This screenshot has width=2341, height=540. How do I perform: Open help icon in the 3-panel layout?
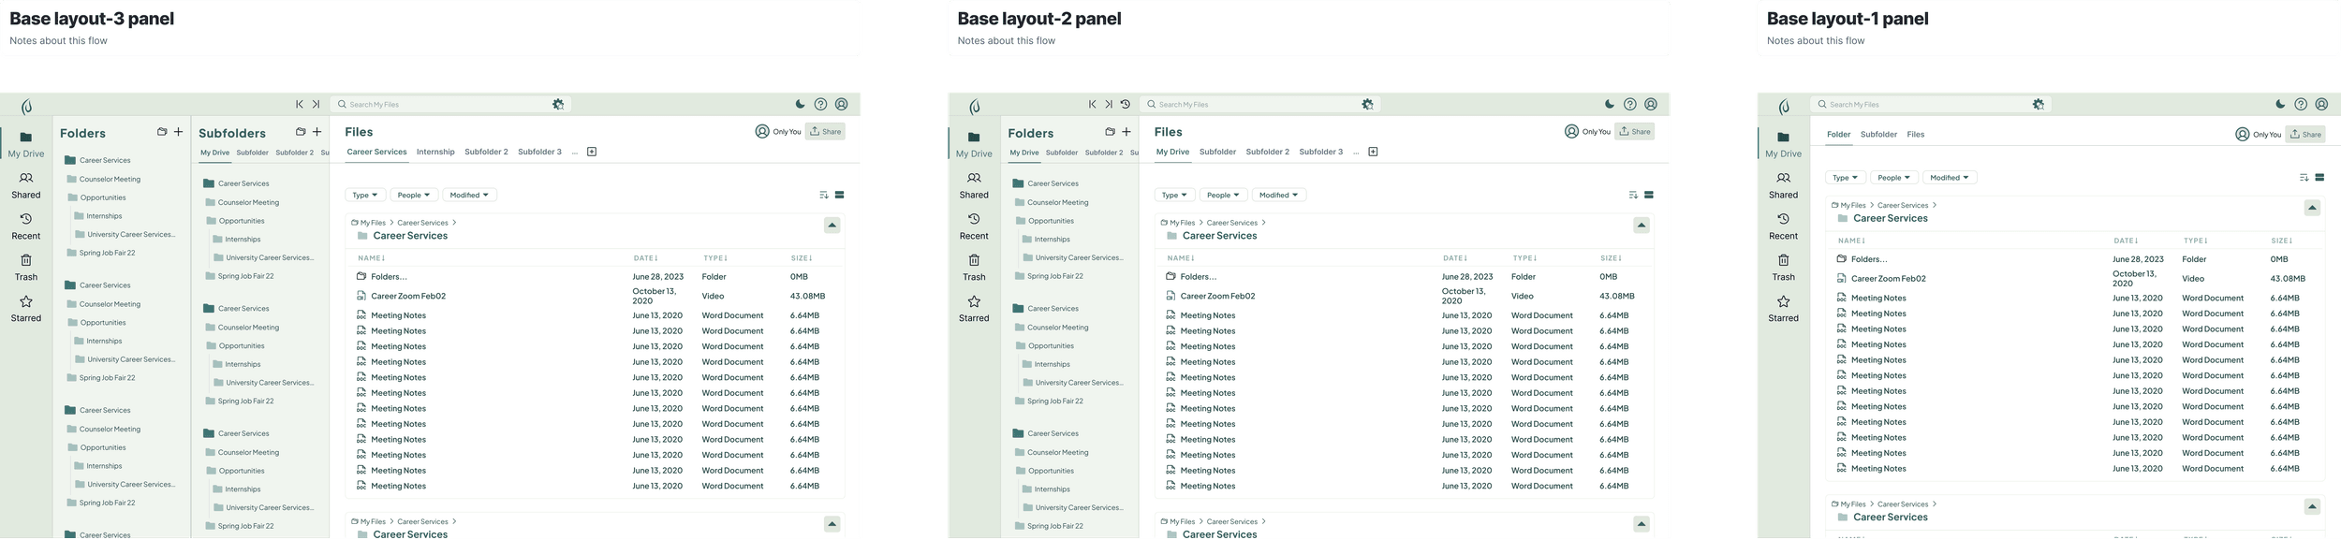820,105
